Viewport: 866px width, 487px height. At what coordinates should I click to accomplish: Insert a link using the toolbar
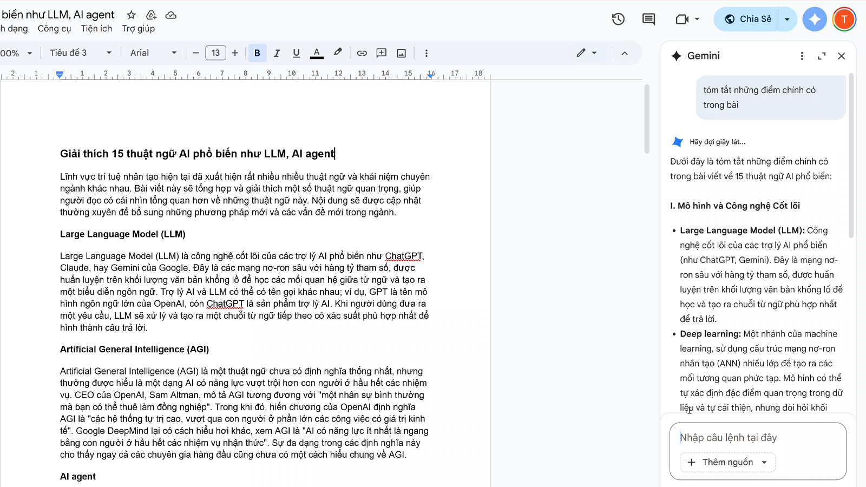[362, 53]
